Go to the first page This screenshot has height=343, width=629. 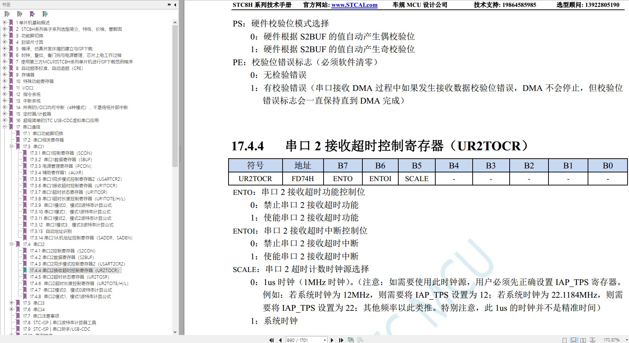click(x=271, y=340)
